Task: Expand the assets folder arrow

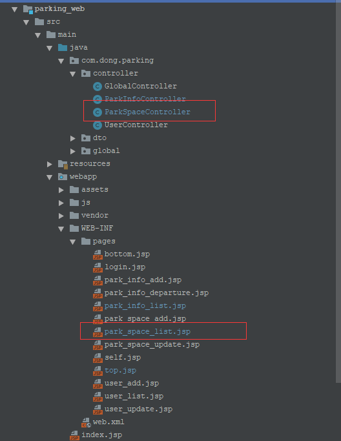Action: (61, 190)
